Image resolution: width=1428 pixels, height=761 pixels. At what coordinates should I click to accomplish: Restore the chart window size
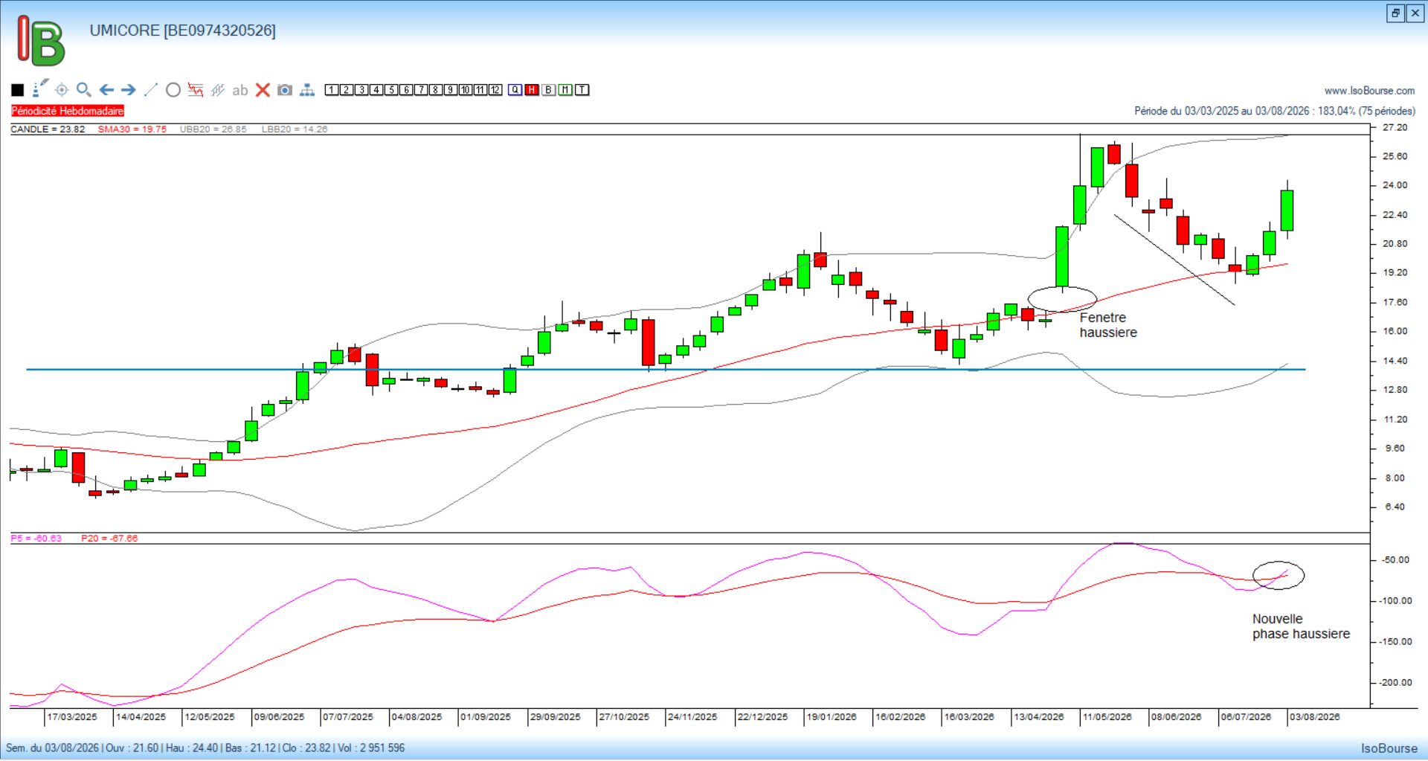click(1395, 13)
